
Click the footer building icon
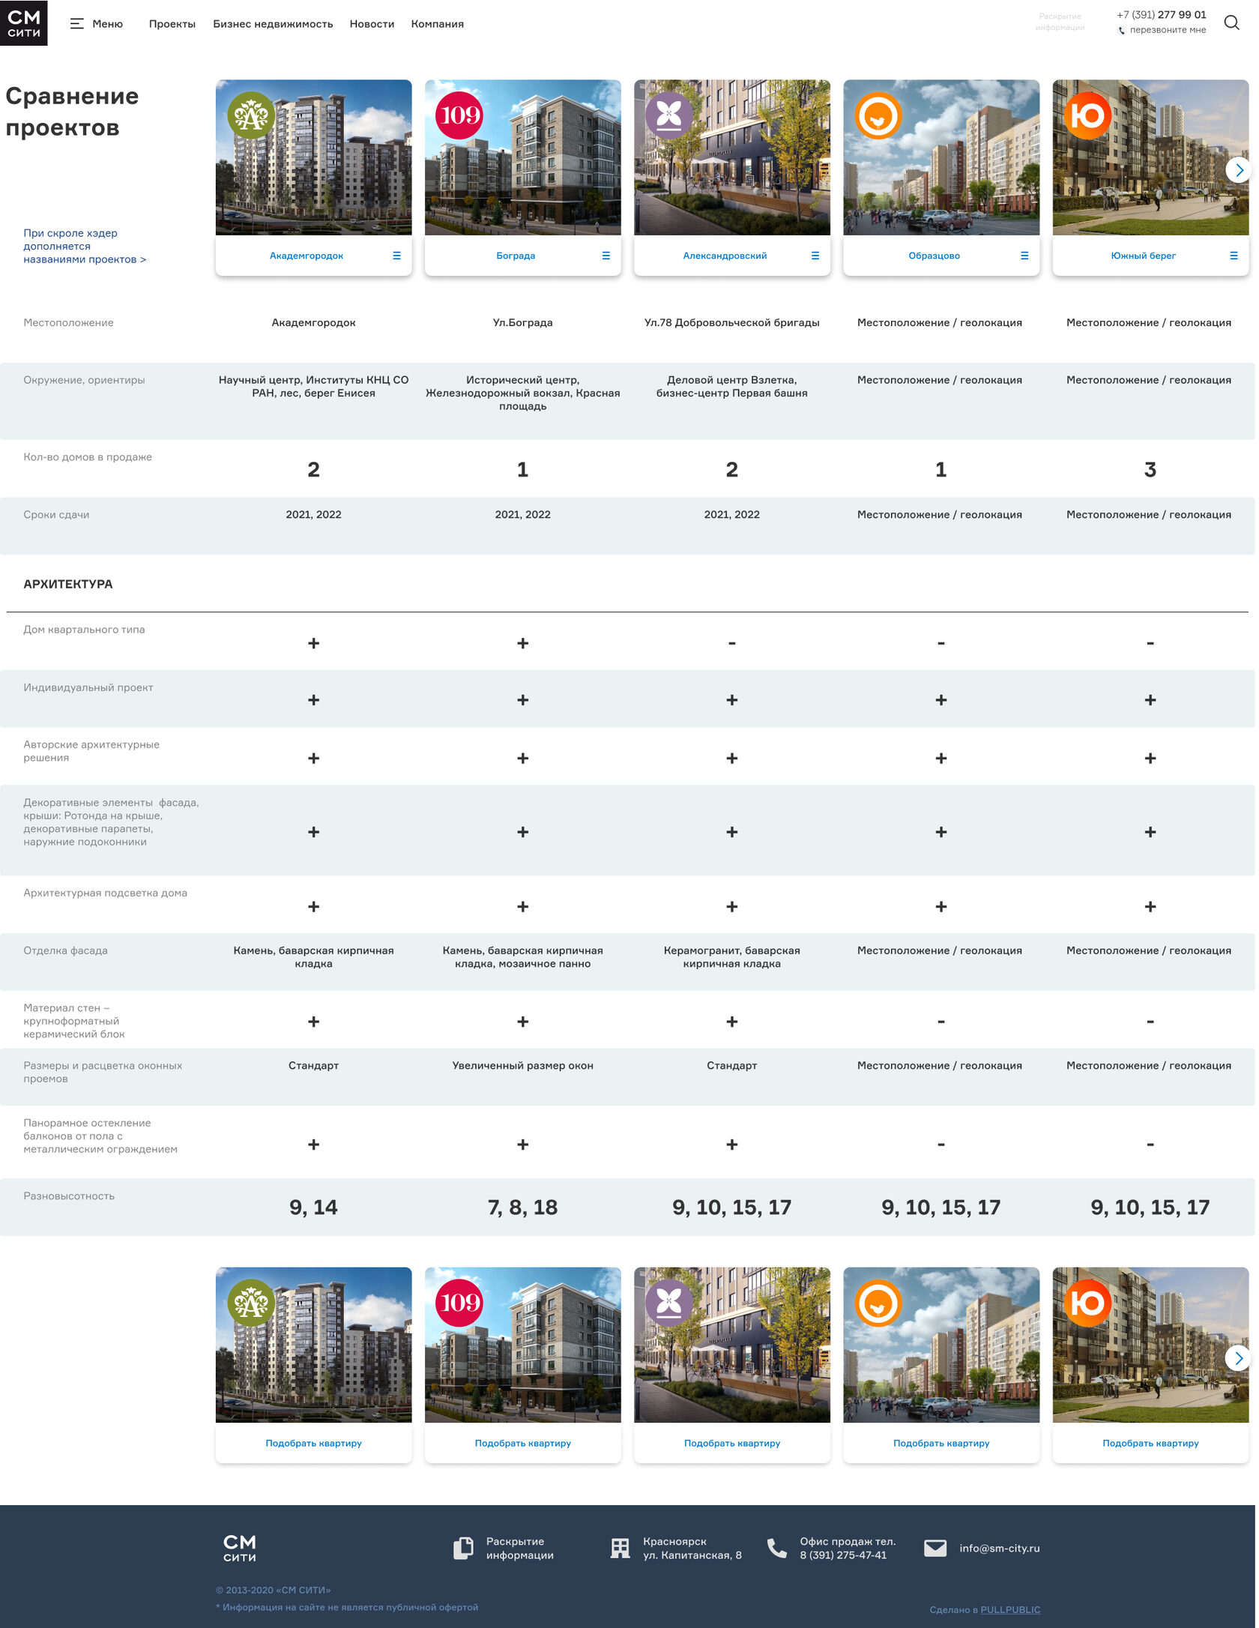[x=621, y=1549]
